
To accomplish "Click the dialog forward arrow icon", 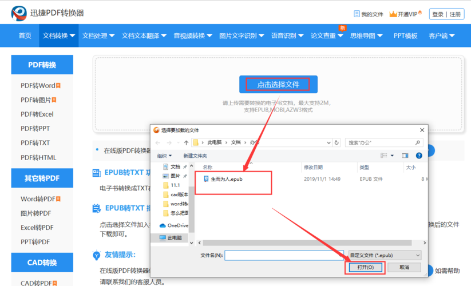I will coord(169,142).
